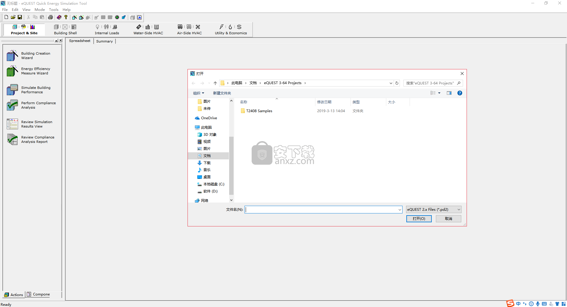Click the Save floppy disk toolbar icon
This screenshot has height=307, width=567.
(20, 17)
